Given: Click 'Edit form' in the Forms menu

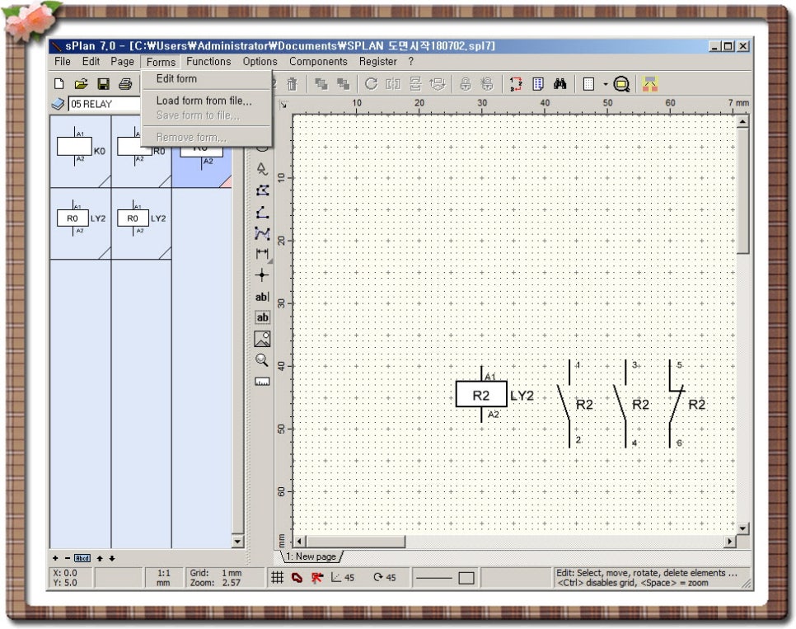Looking at the screenshot, I should click(x=176, y=79).
